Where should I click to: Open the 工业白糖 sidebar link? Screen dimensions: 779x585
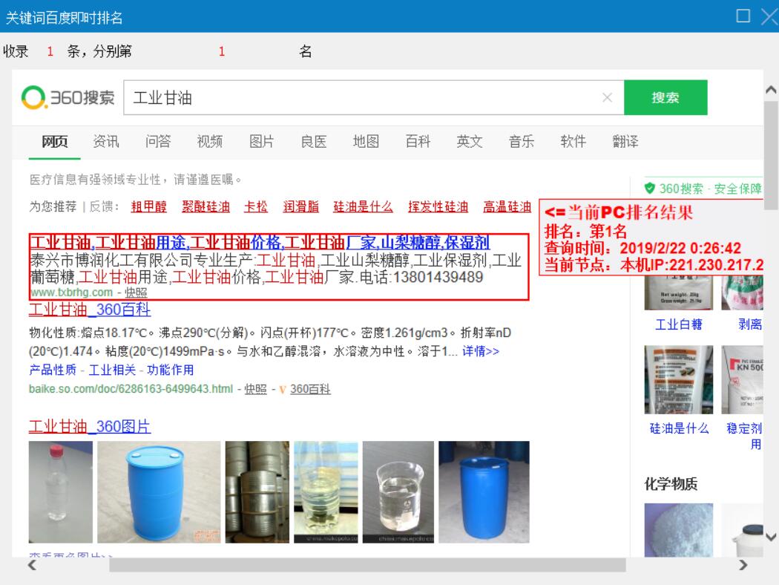point(679,324)
